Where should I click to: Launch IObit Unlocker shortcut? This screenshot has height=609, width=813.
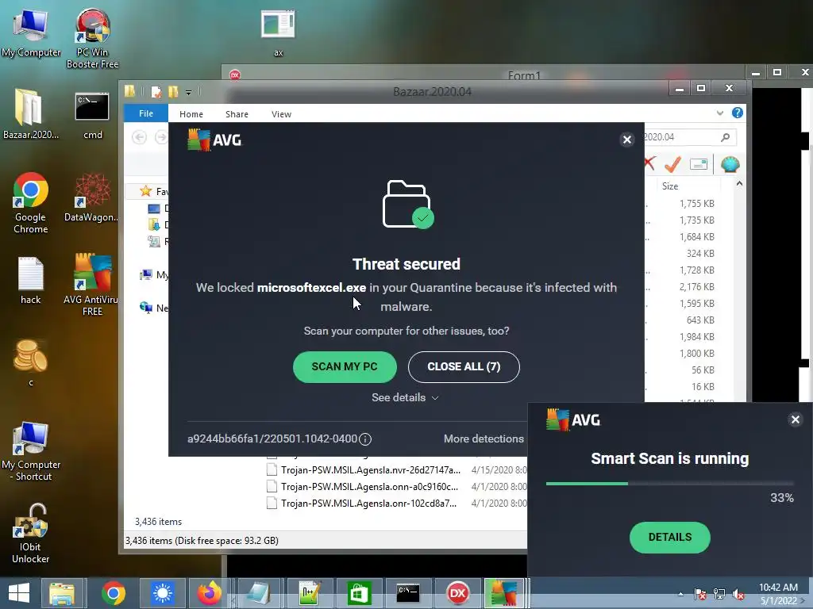(31, 534)
